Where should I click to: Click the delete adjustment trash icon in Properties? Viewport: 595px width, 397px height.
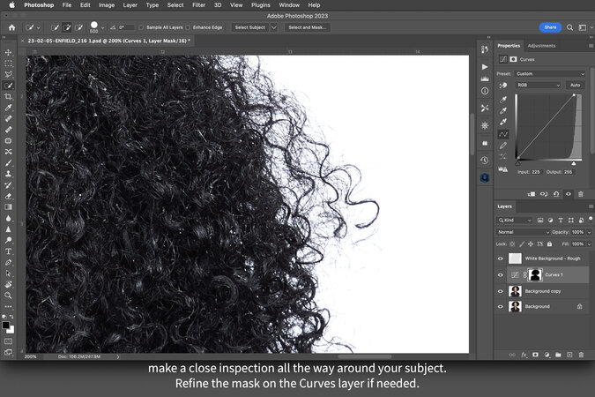(580, 194)
